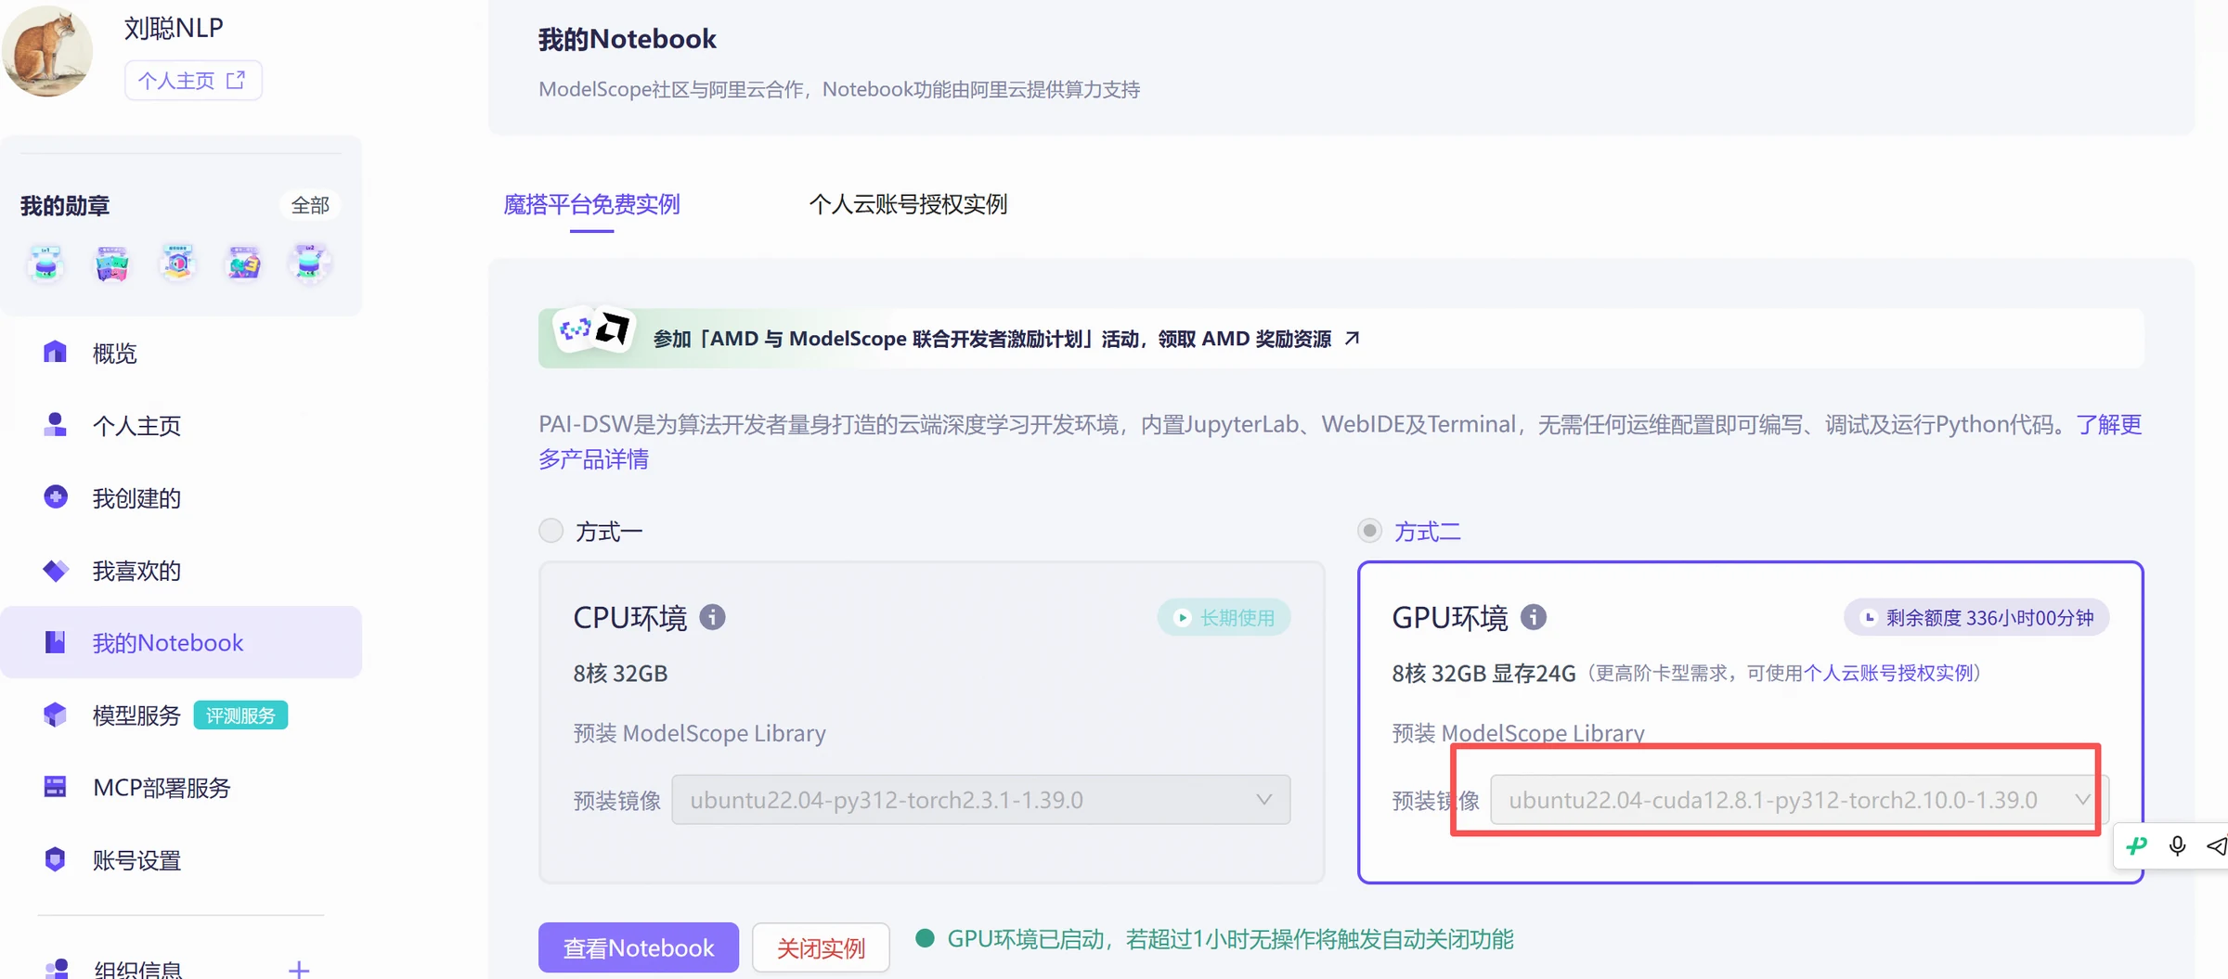This screenshot has width=2228, height=979.
Task: Click the 我的勋章 heading
Action: pos(65,205)
